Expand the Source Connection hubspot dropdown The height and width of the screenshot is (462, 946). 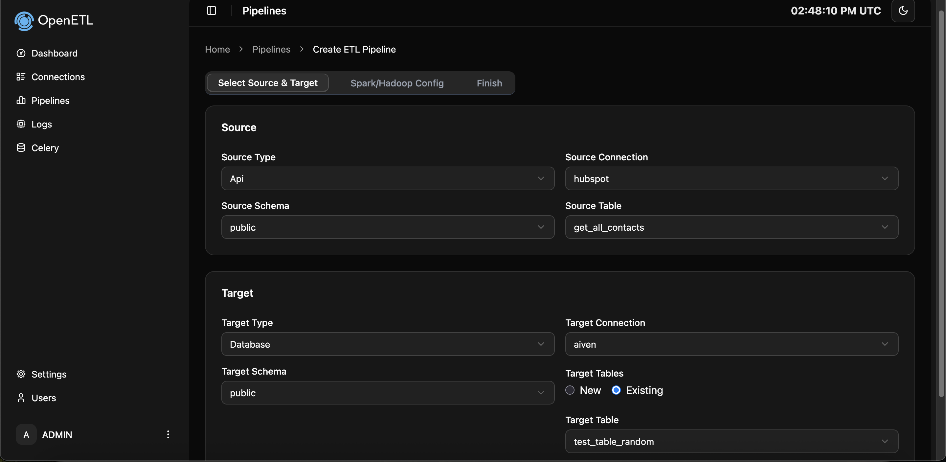pyautogui.click(x=731, y=178)
